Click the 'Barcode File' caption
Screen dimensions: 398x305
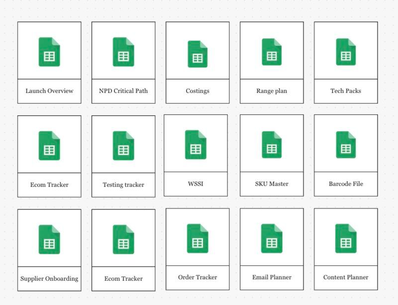point(346,184)
